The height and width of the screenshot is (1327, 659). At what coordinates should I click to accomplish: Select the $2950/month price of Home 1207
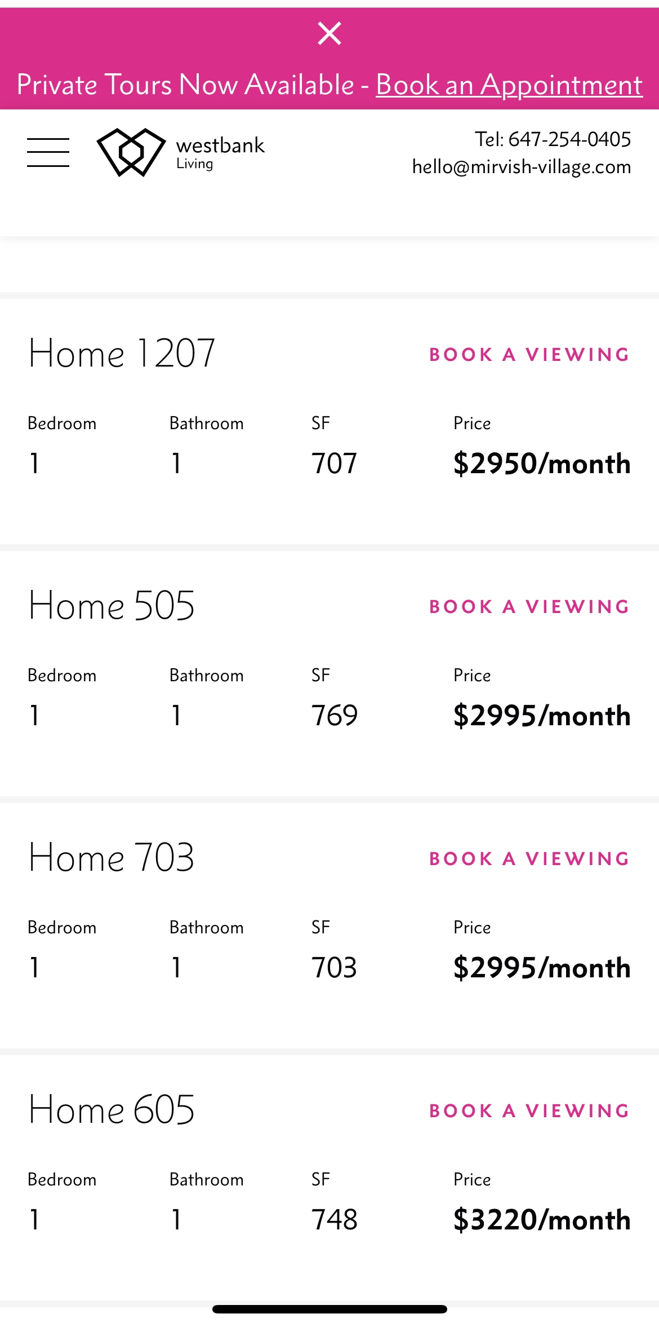541,464
